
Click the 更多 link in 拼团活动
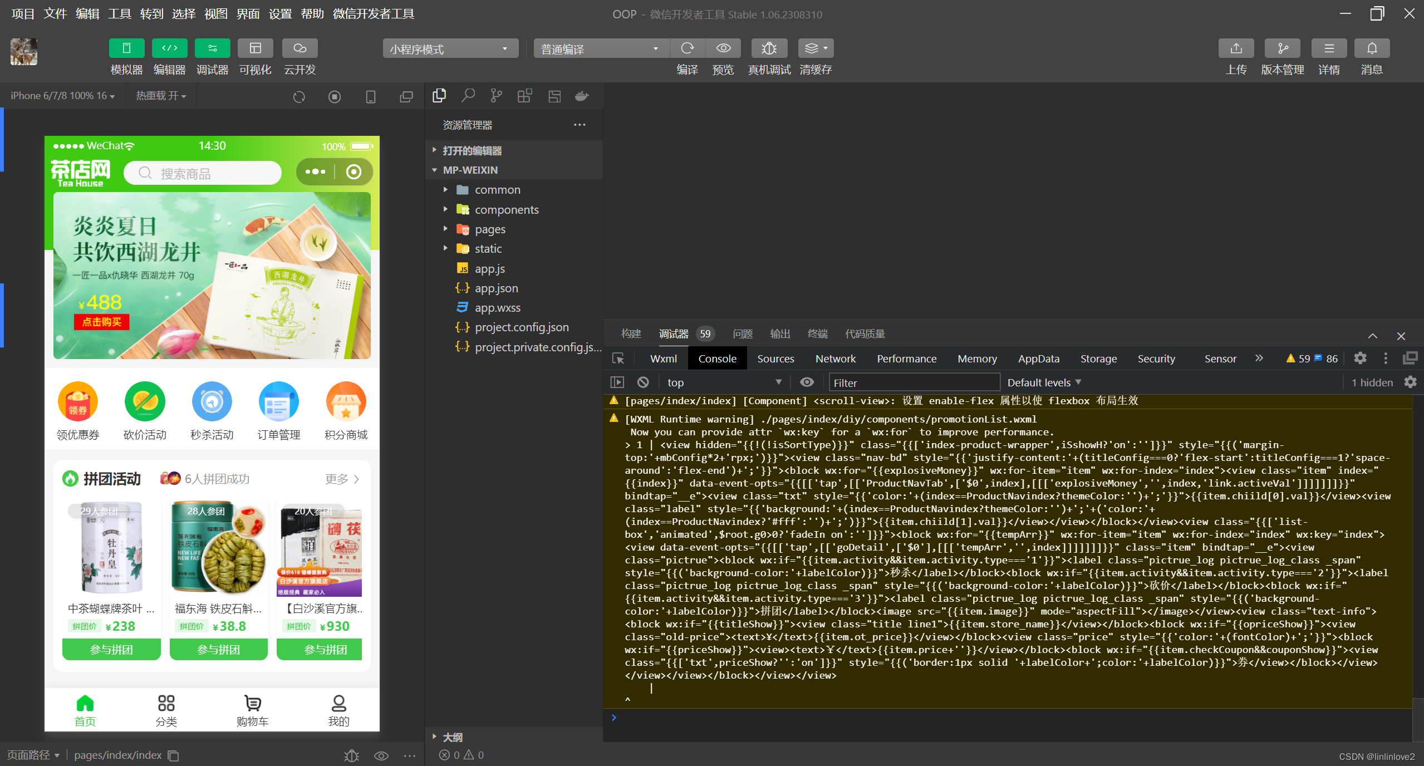click(342, 479)
